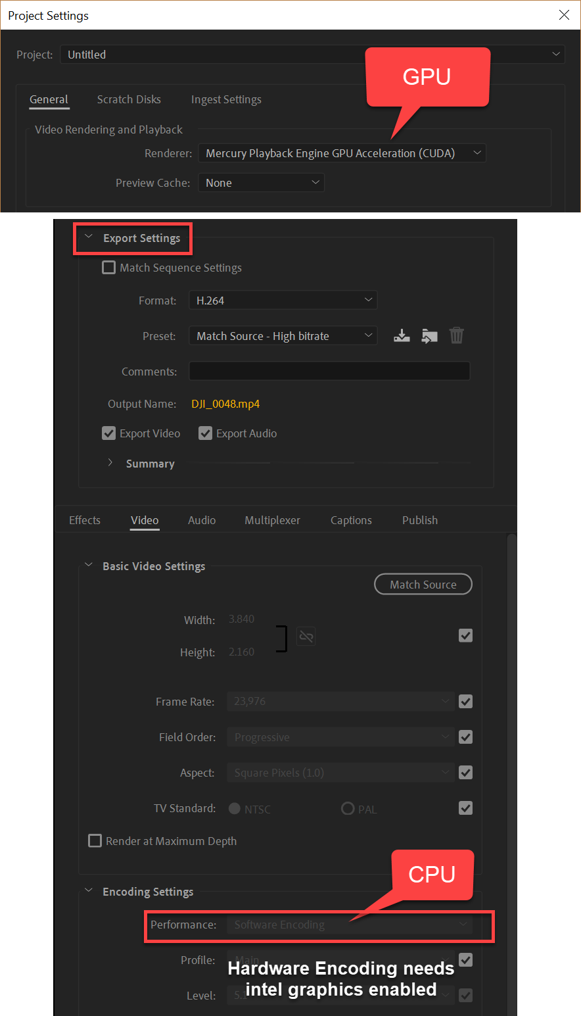Click inside the Comments input field

(329, 371)
